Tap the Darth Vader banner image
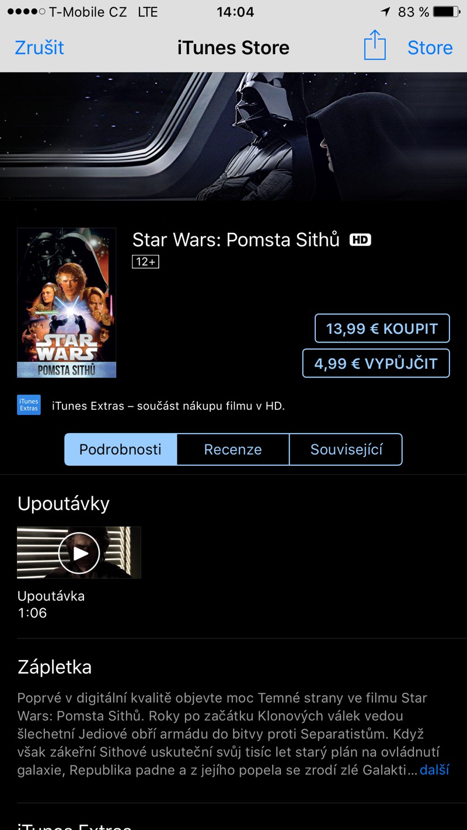 tap(233, 137)
